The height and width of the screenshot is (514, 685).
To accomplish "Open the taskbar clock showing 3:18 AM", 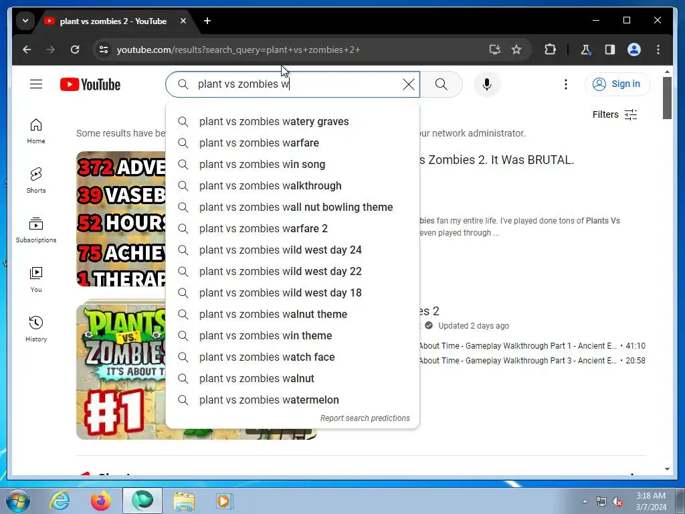I will click(650, 501).
